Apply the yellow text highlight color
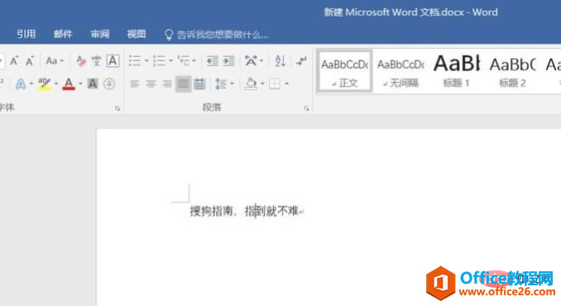The width and height of the screenshot is (561, 306). pos(45,84)
